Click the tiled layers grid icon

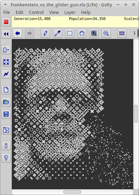(x=122, y=33)
